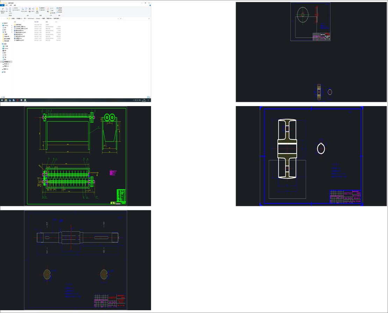Click the red application icon on taskbar
The height and width of the screenshot is (313, 388).
click(17, 100)
